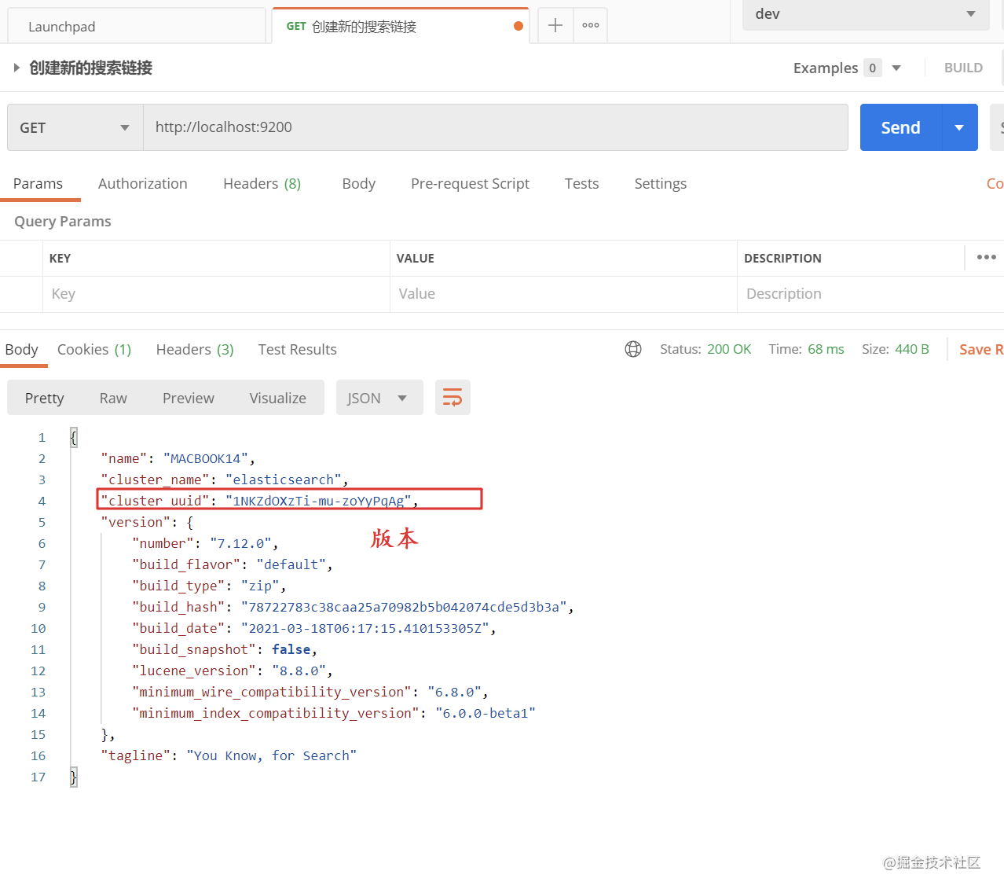Screen dimensions: 1004x893
Task: Click the Status 200 OK indicator
Action: pyautogui.click(x=705, y=349)
